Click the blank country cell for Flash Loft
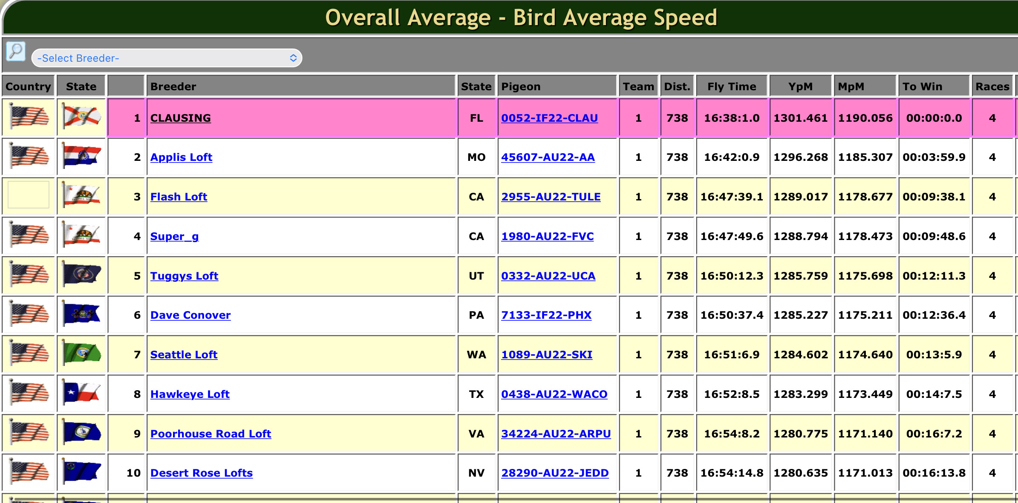This screenshot has width=1018, height=503. 29,195
